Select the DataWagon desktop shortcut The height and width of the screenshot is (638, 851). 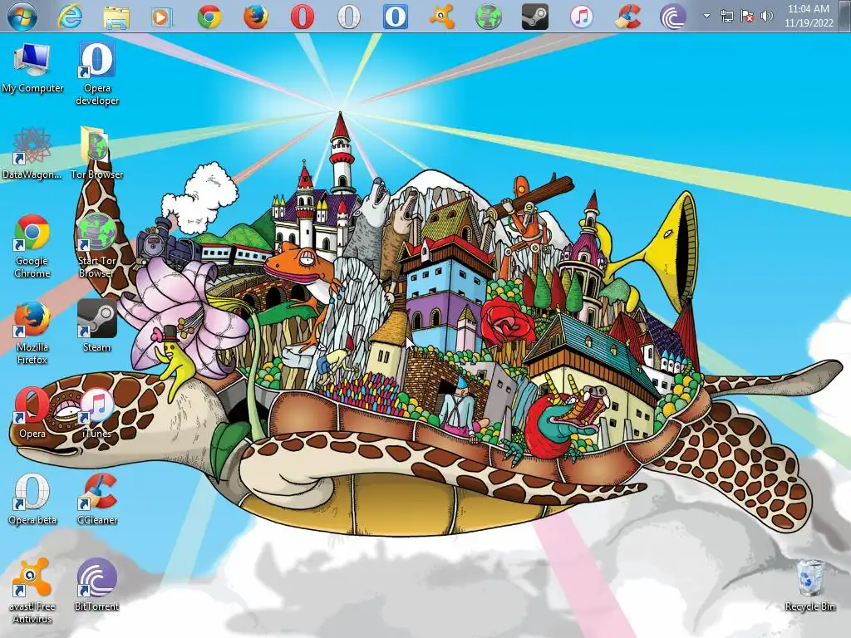point(32,154)
